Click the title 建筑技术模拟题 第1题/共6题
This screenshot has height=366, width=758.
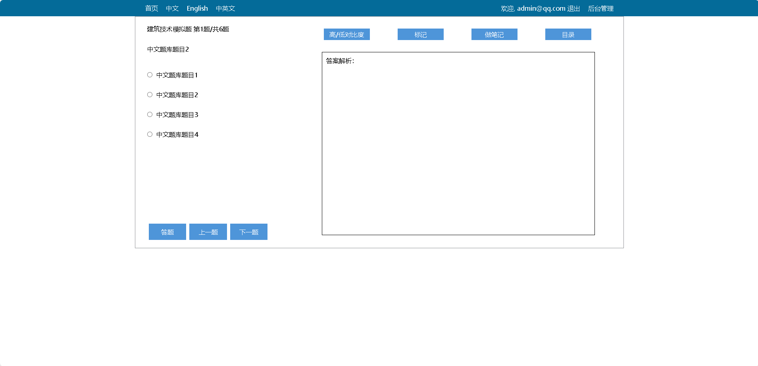(x=188, y=29)
